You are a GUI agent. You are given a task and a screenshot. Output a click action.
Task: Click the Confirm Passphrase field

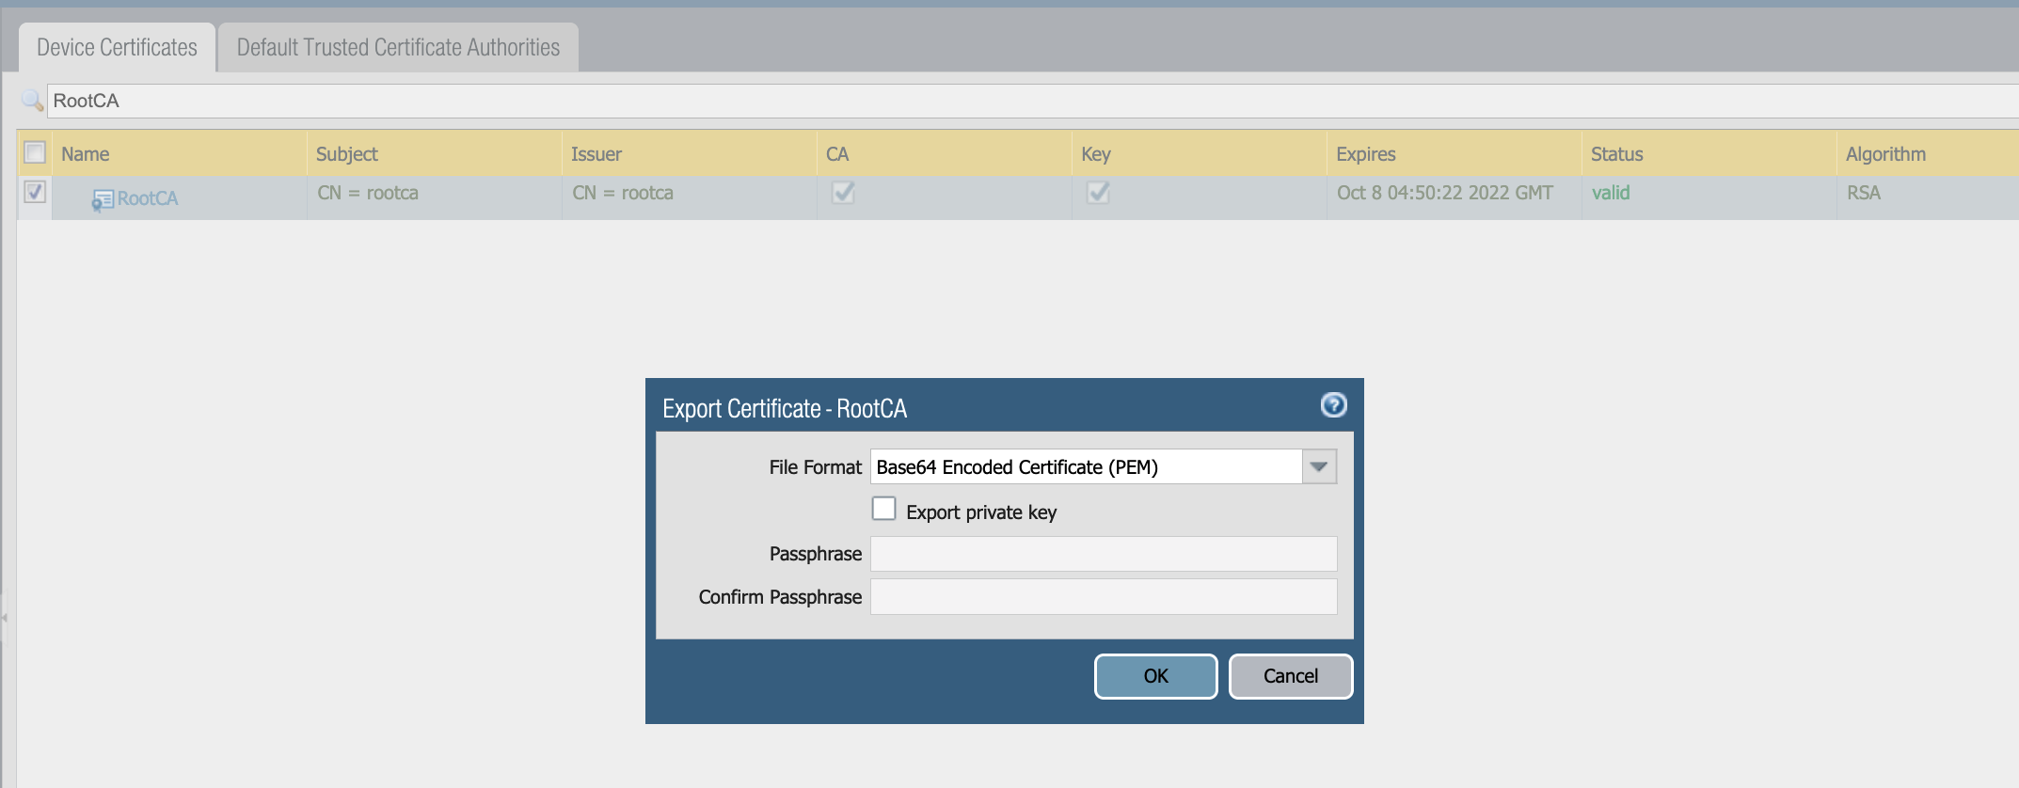(x=1103, y=597)
